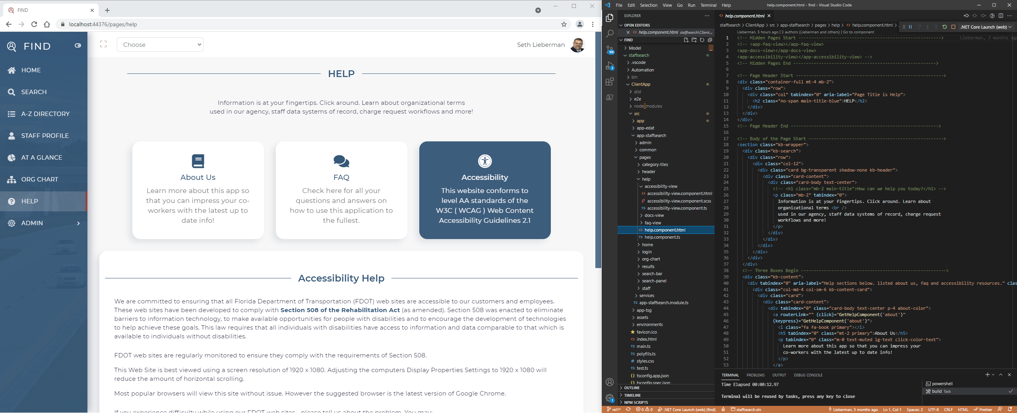This screenshot has width=1017, height=413.
Task: Toggle the FIND sidebar collapse switch
Action: pyautogui.click(x=78, y=46)
